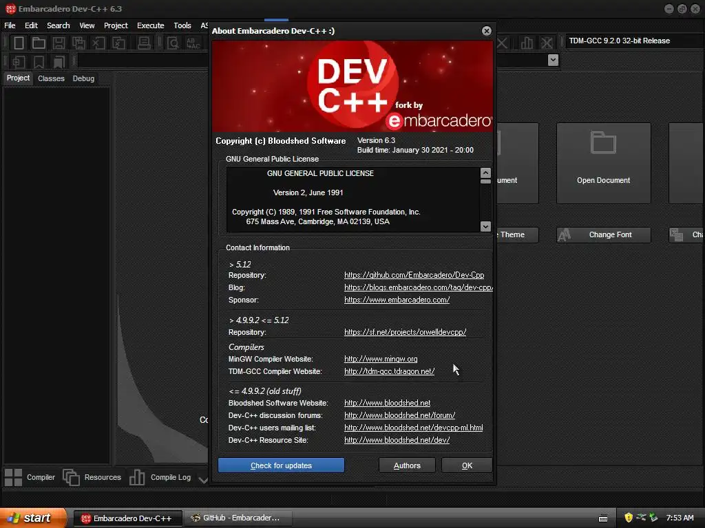Click the Close All files toolbar icon
The height and width of the screenshot is (528, 705).
click(x=118, y=43)
